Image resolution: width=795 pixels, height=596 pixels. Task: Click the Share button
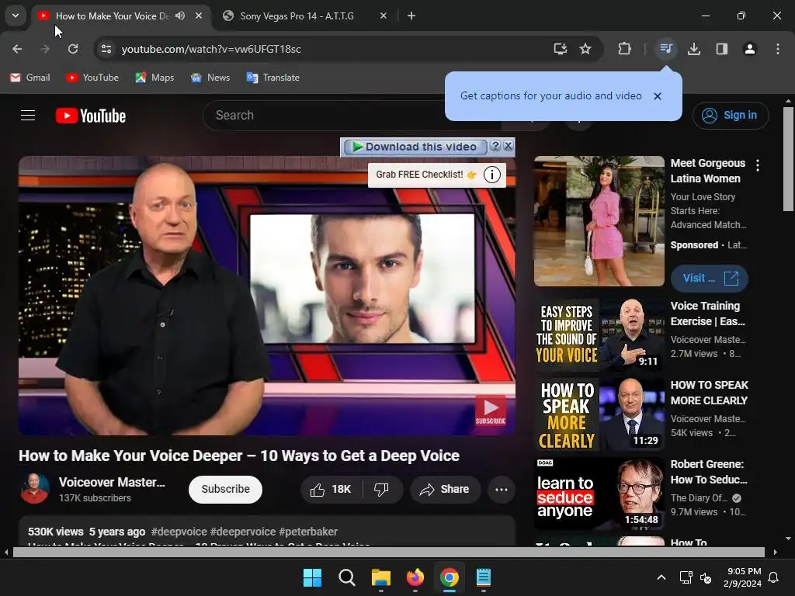point(445,489)
